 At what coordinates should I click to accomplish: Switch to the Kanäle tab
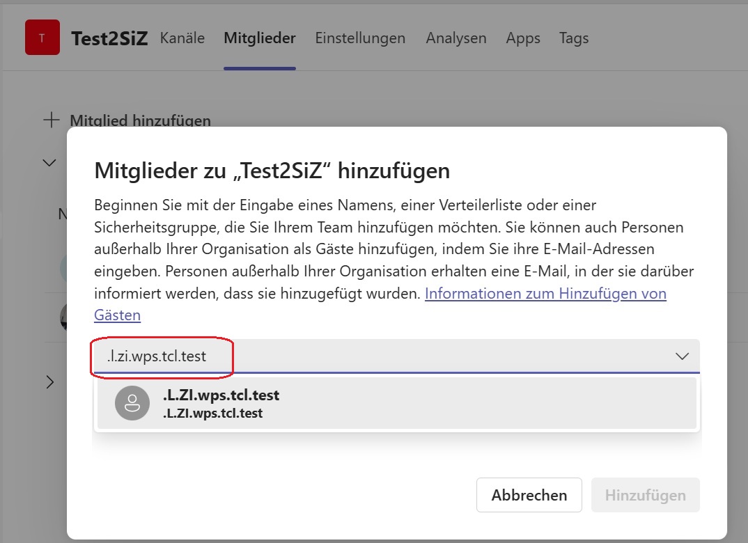(x=182, y=38)
